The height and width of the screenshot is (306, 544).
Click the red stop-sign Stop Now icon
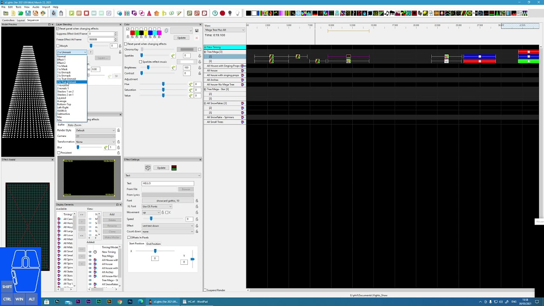point(222,13)
